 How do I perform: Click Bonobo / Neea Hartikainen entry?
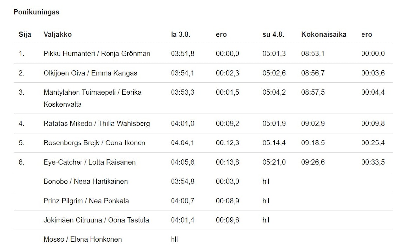point(85,181)
